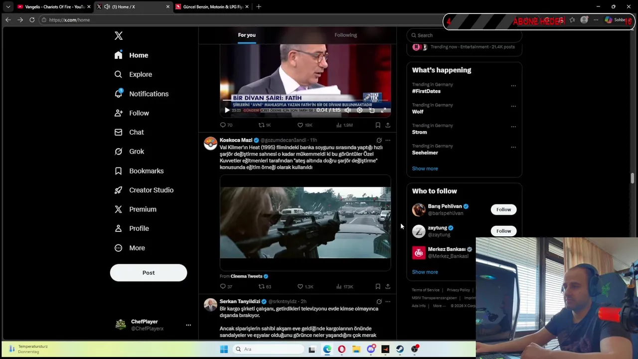The image size is (638, 359).
Task: Like the post with 1.3K likes
Action: (305, 287)
